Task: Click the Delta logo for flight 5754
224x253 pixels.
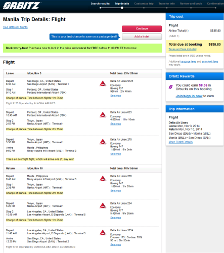Action: click(103, 233)
